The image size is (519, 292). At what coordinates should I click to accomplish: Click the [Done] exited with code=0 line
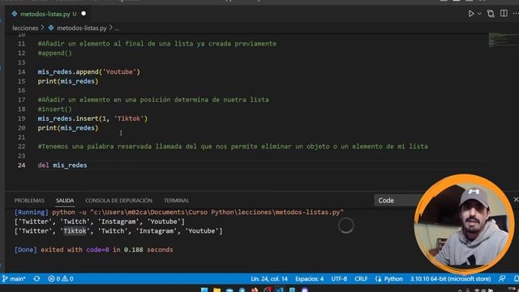[93, 250]
